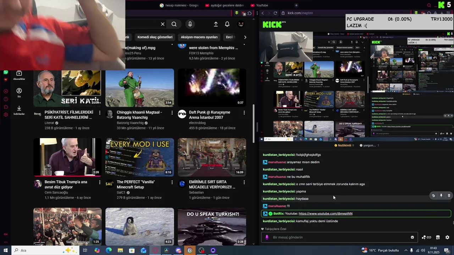Screen dimensions: 454x255
Task: Open options menu for Daft Punk Kuruçeşme video
Action: click(244, 113)
